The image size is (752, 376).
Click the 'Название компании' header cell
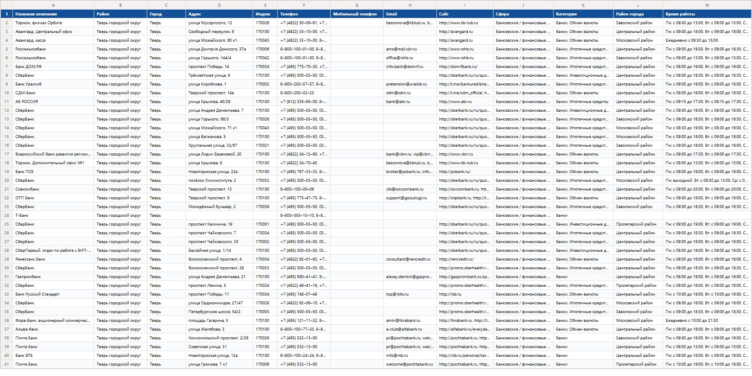(53, 14)
